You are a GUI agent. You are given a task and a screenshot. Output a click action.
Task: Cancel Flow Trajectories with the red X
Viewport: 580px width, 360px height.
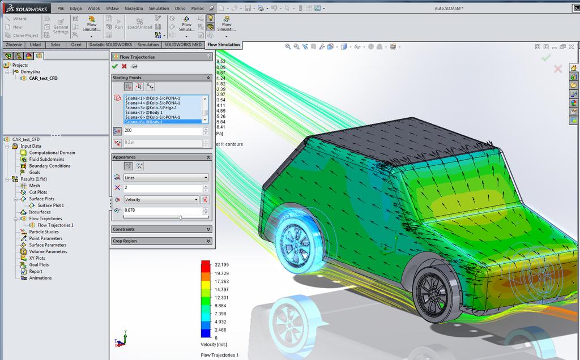124,66
